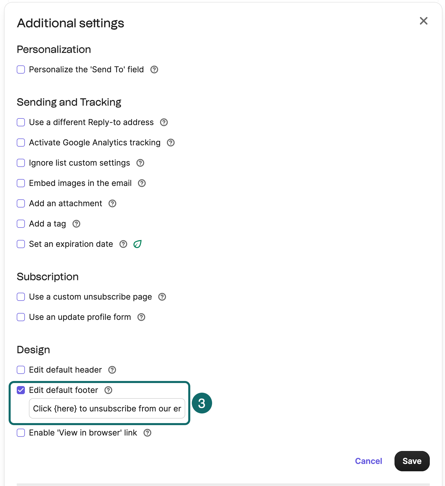Click help icon next to Embed images
Viewport: 445px width, 486px height.
[x=142, y=183]
